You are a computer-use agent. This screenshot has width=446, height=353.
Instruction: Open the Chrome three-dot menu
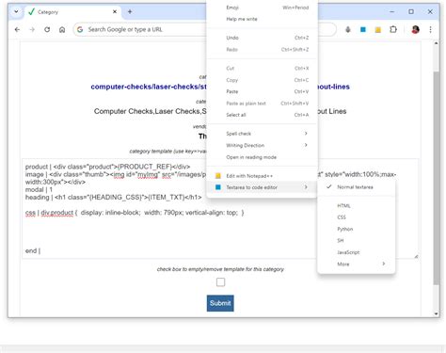coord(430,29)
